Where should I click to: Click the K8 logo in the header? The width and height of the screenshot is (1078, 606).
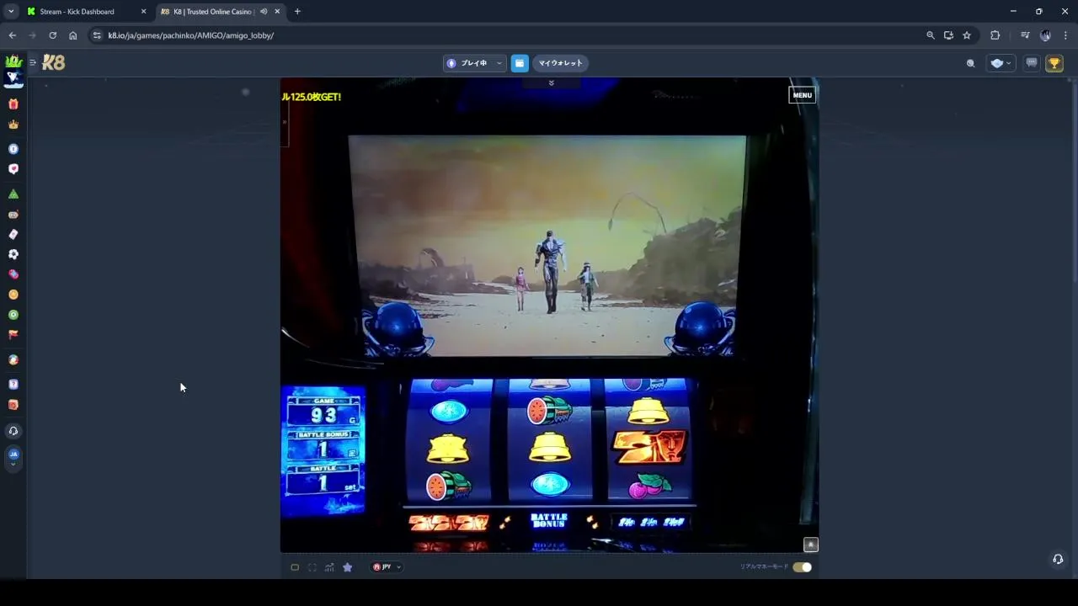tap(54, 63)
